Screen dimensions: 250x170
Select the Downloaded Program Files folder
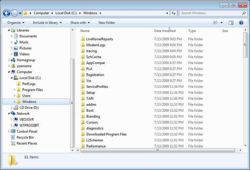click(x=106, y=134)
